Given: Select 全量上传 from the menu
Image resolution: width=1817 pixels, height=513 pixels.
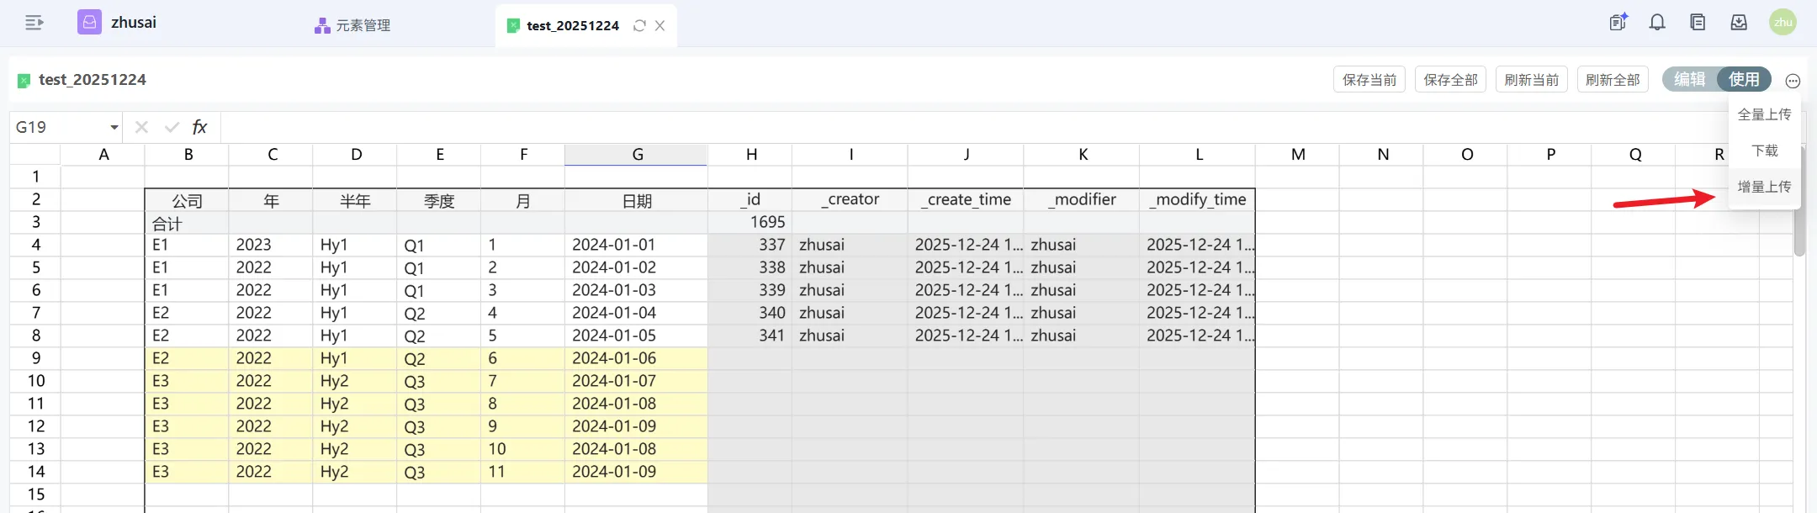Looking at the screenshot, I should [1764, 114].
